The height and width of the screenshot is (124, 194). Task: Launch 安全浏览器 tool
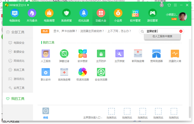[x=101, y=74]
